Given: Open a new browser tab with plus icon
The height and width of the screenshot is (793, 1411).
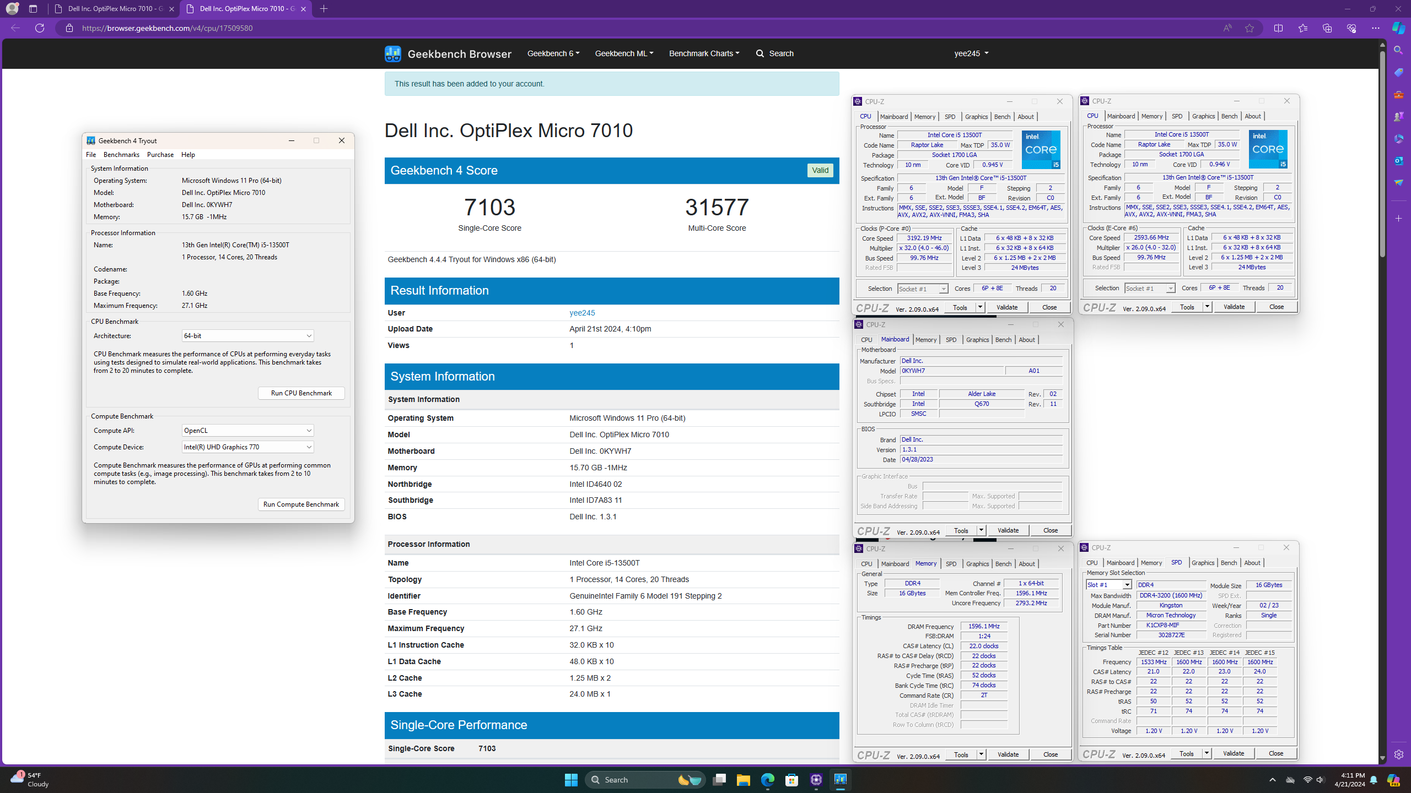Looking at the screenshot, I should [x=324, y=9].
